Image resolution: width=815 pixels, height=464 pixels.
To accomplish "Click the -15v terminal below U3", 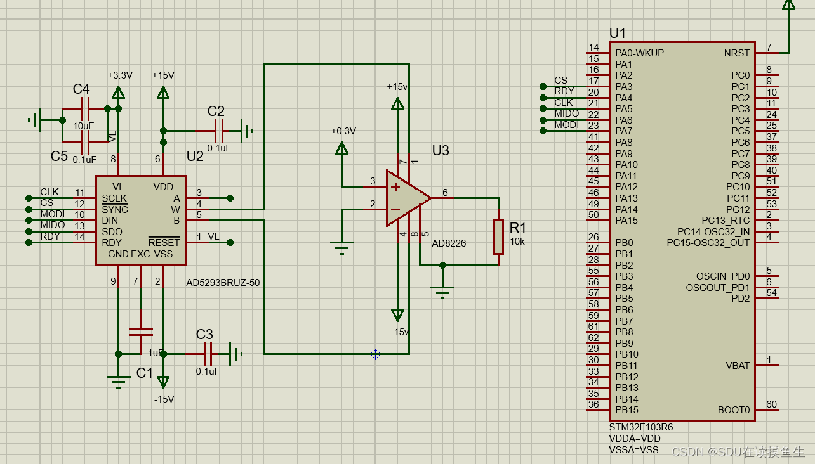I will tap(397, 315).
